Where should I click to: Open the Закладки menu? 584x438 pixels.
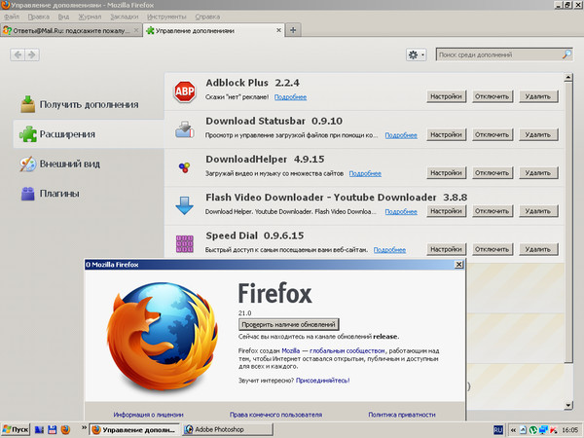[125, 17]
